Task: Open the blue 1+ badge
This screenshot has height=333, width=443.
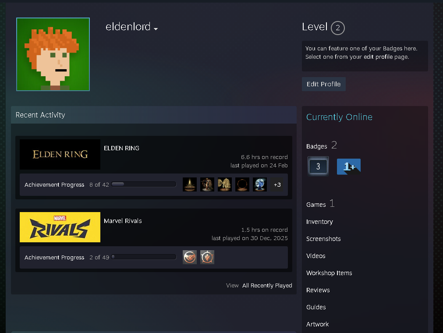Action: 348,166
